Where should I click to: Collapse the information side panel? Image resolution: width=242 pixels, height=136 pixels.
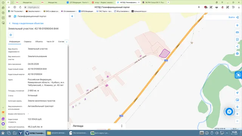[x=72, y=16]
